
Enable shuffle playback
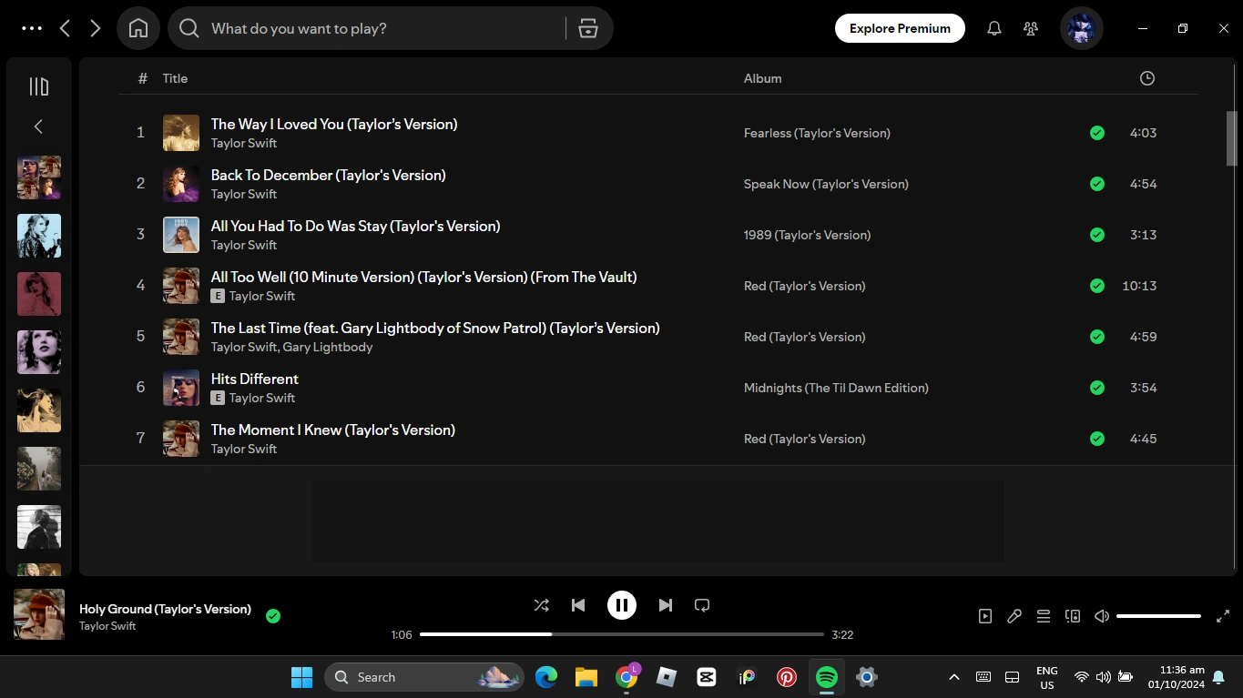pos(542,604)
